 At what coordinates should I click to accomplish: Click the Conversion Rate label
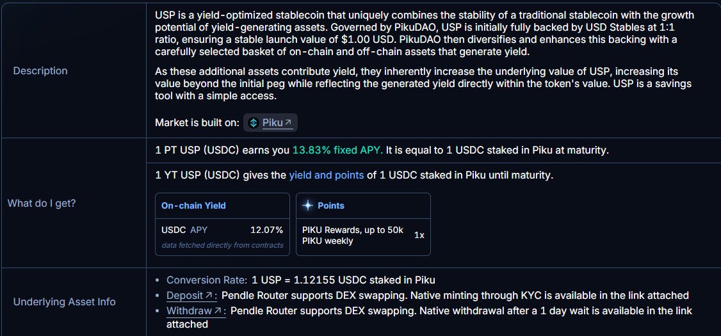[x=207, y=280]
